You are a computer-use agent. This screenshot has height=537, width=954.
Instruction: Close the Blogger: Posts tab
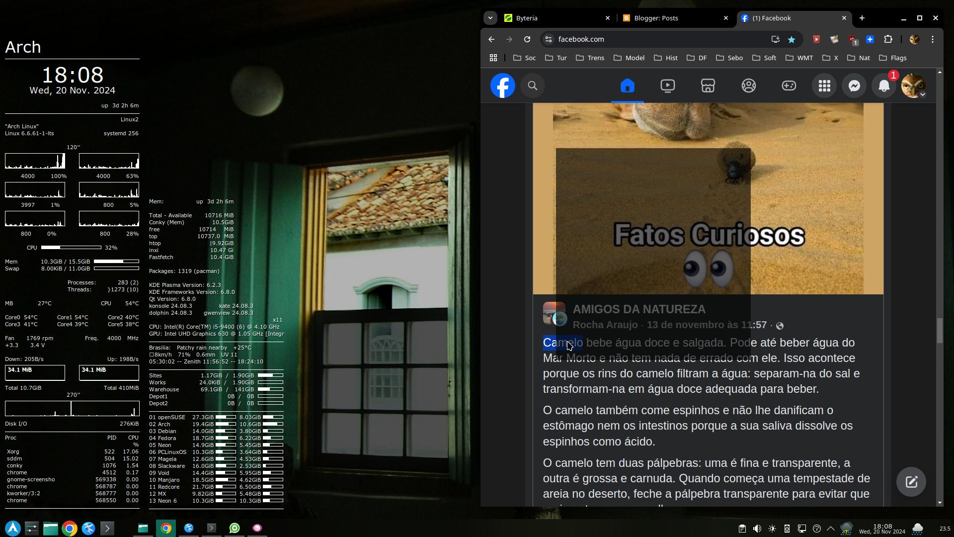coord(725,18)
